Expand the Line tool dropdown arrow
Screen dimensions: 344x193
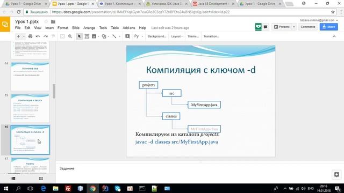[119, 36]
